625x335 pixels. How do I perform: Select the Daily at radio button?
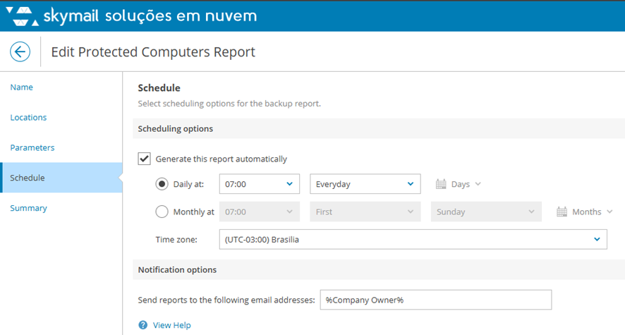pos(162,184)
